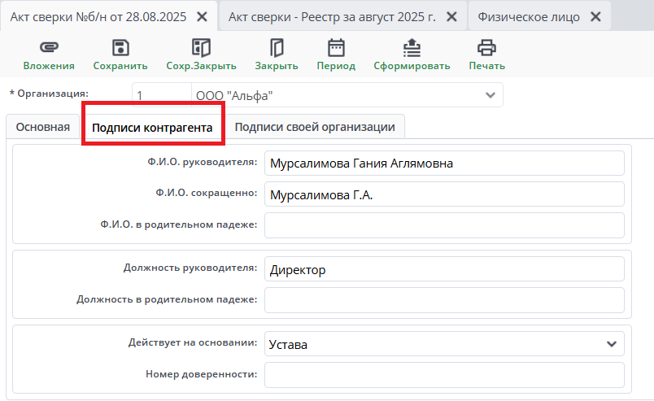Close the Физическое лицо tab

[595, 16]
